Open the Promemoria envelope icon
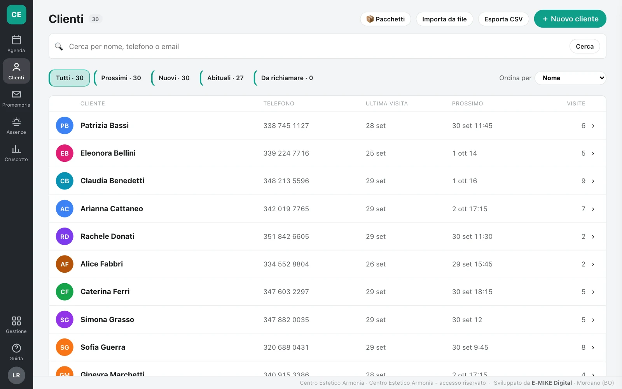 pos(16,95)
